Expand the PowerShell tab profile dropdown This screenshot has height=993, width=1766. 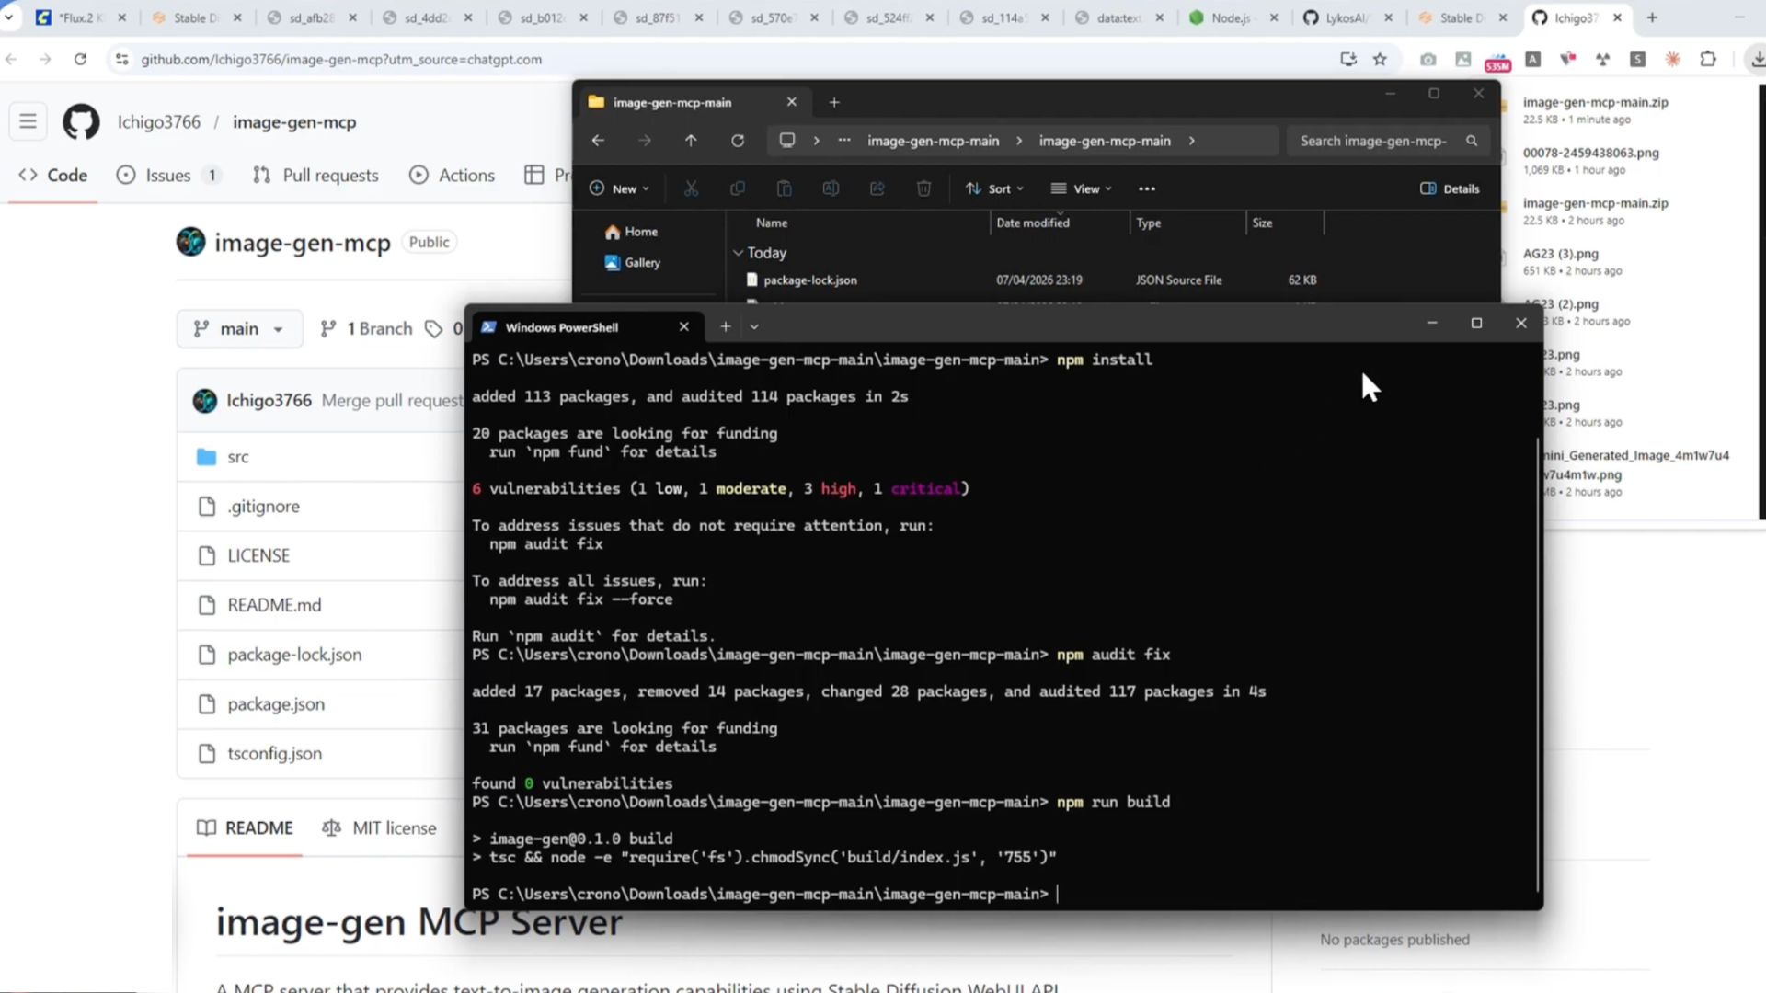[754, 326]
